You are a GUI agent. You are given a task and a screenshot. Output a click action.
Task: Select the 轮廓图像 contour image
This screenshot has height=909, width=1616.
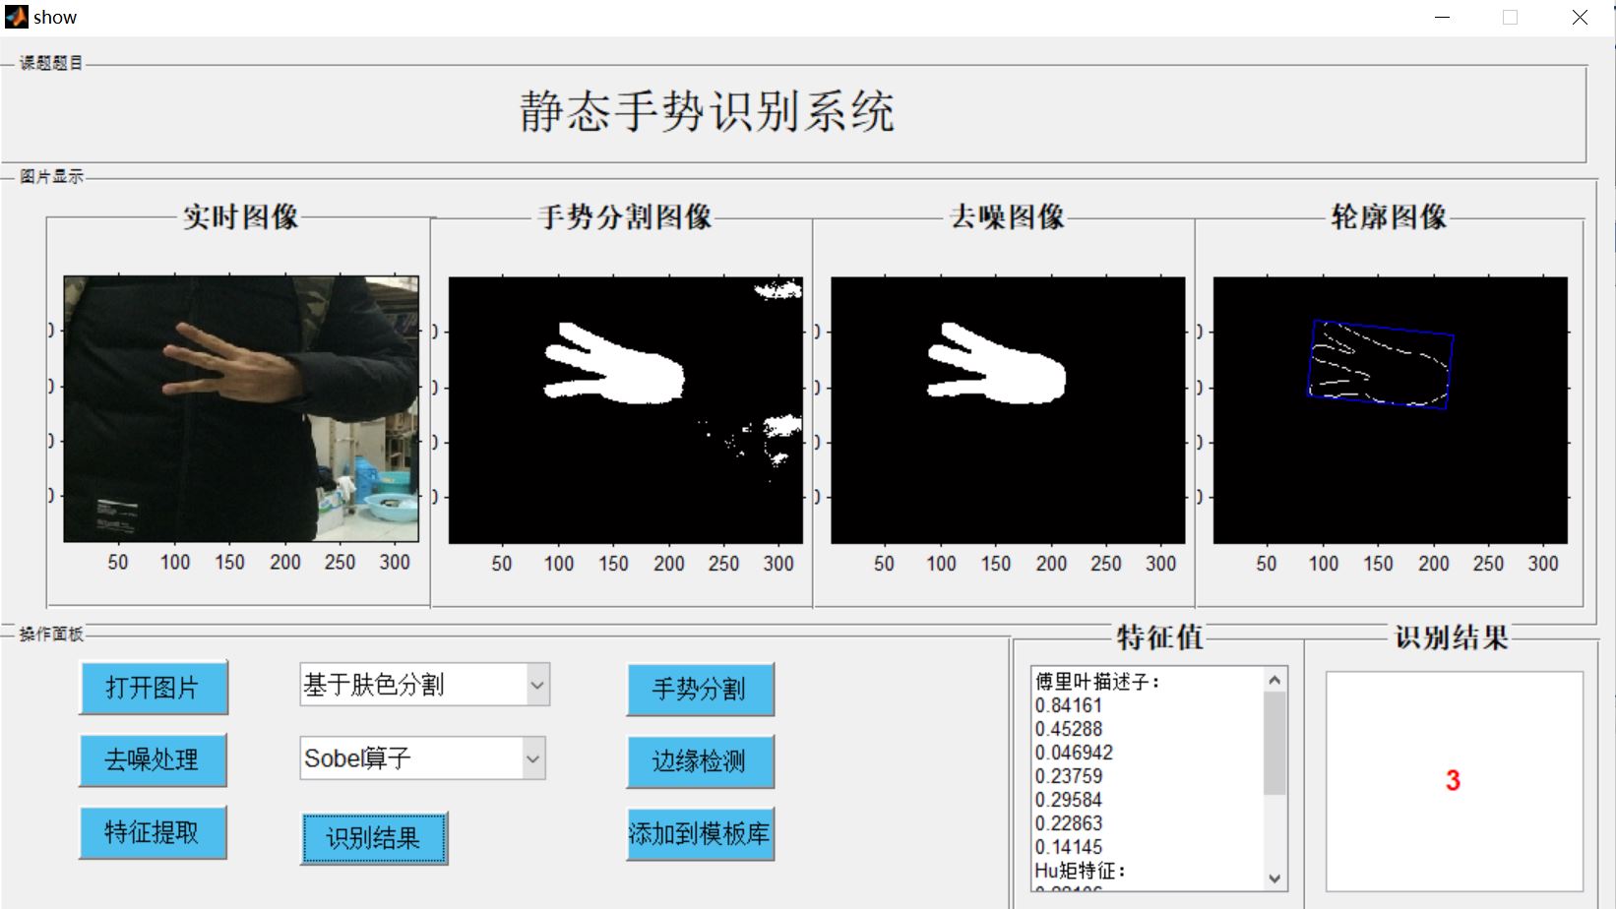(1391, 410)
